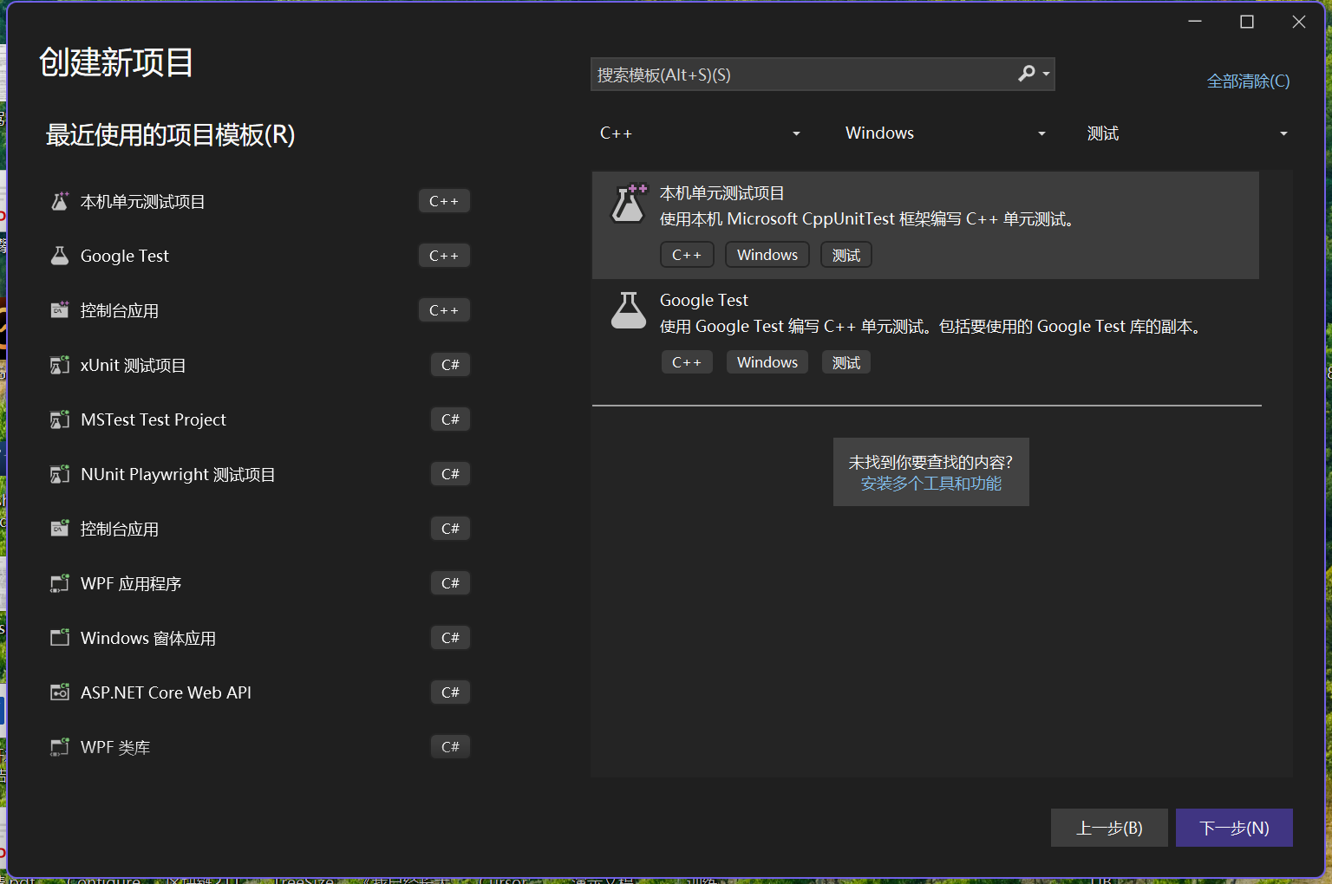Click the C++ 控制台应用 icon in recent templates
The width and height of the screenshot is (1332, 884).
pyautogui.click(x=60, y=310)
